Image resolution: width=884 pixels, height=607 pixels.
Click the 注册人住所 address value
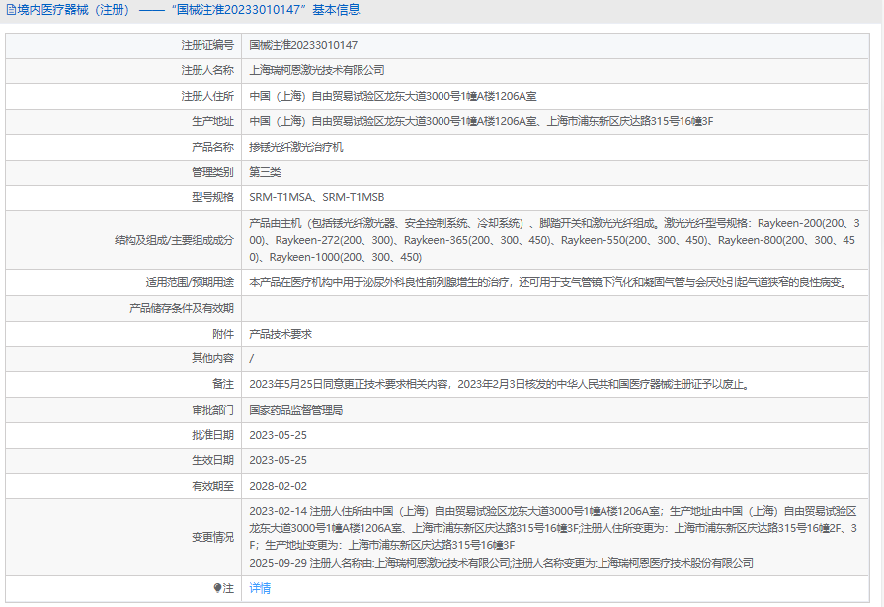pyautogui.click(x=393, y=96)
